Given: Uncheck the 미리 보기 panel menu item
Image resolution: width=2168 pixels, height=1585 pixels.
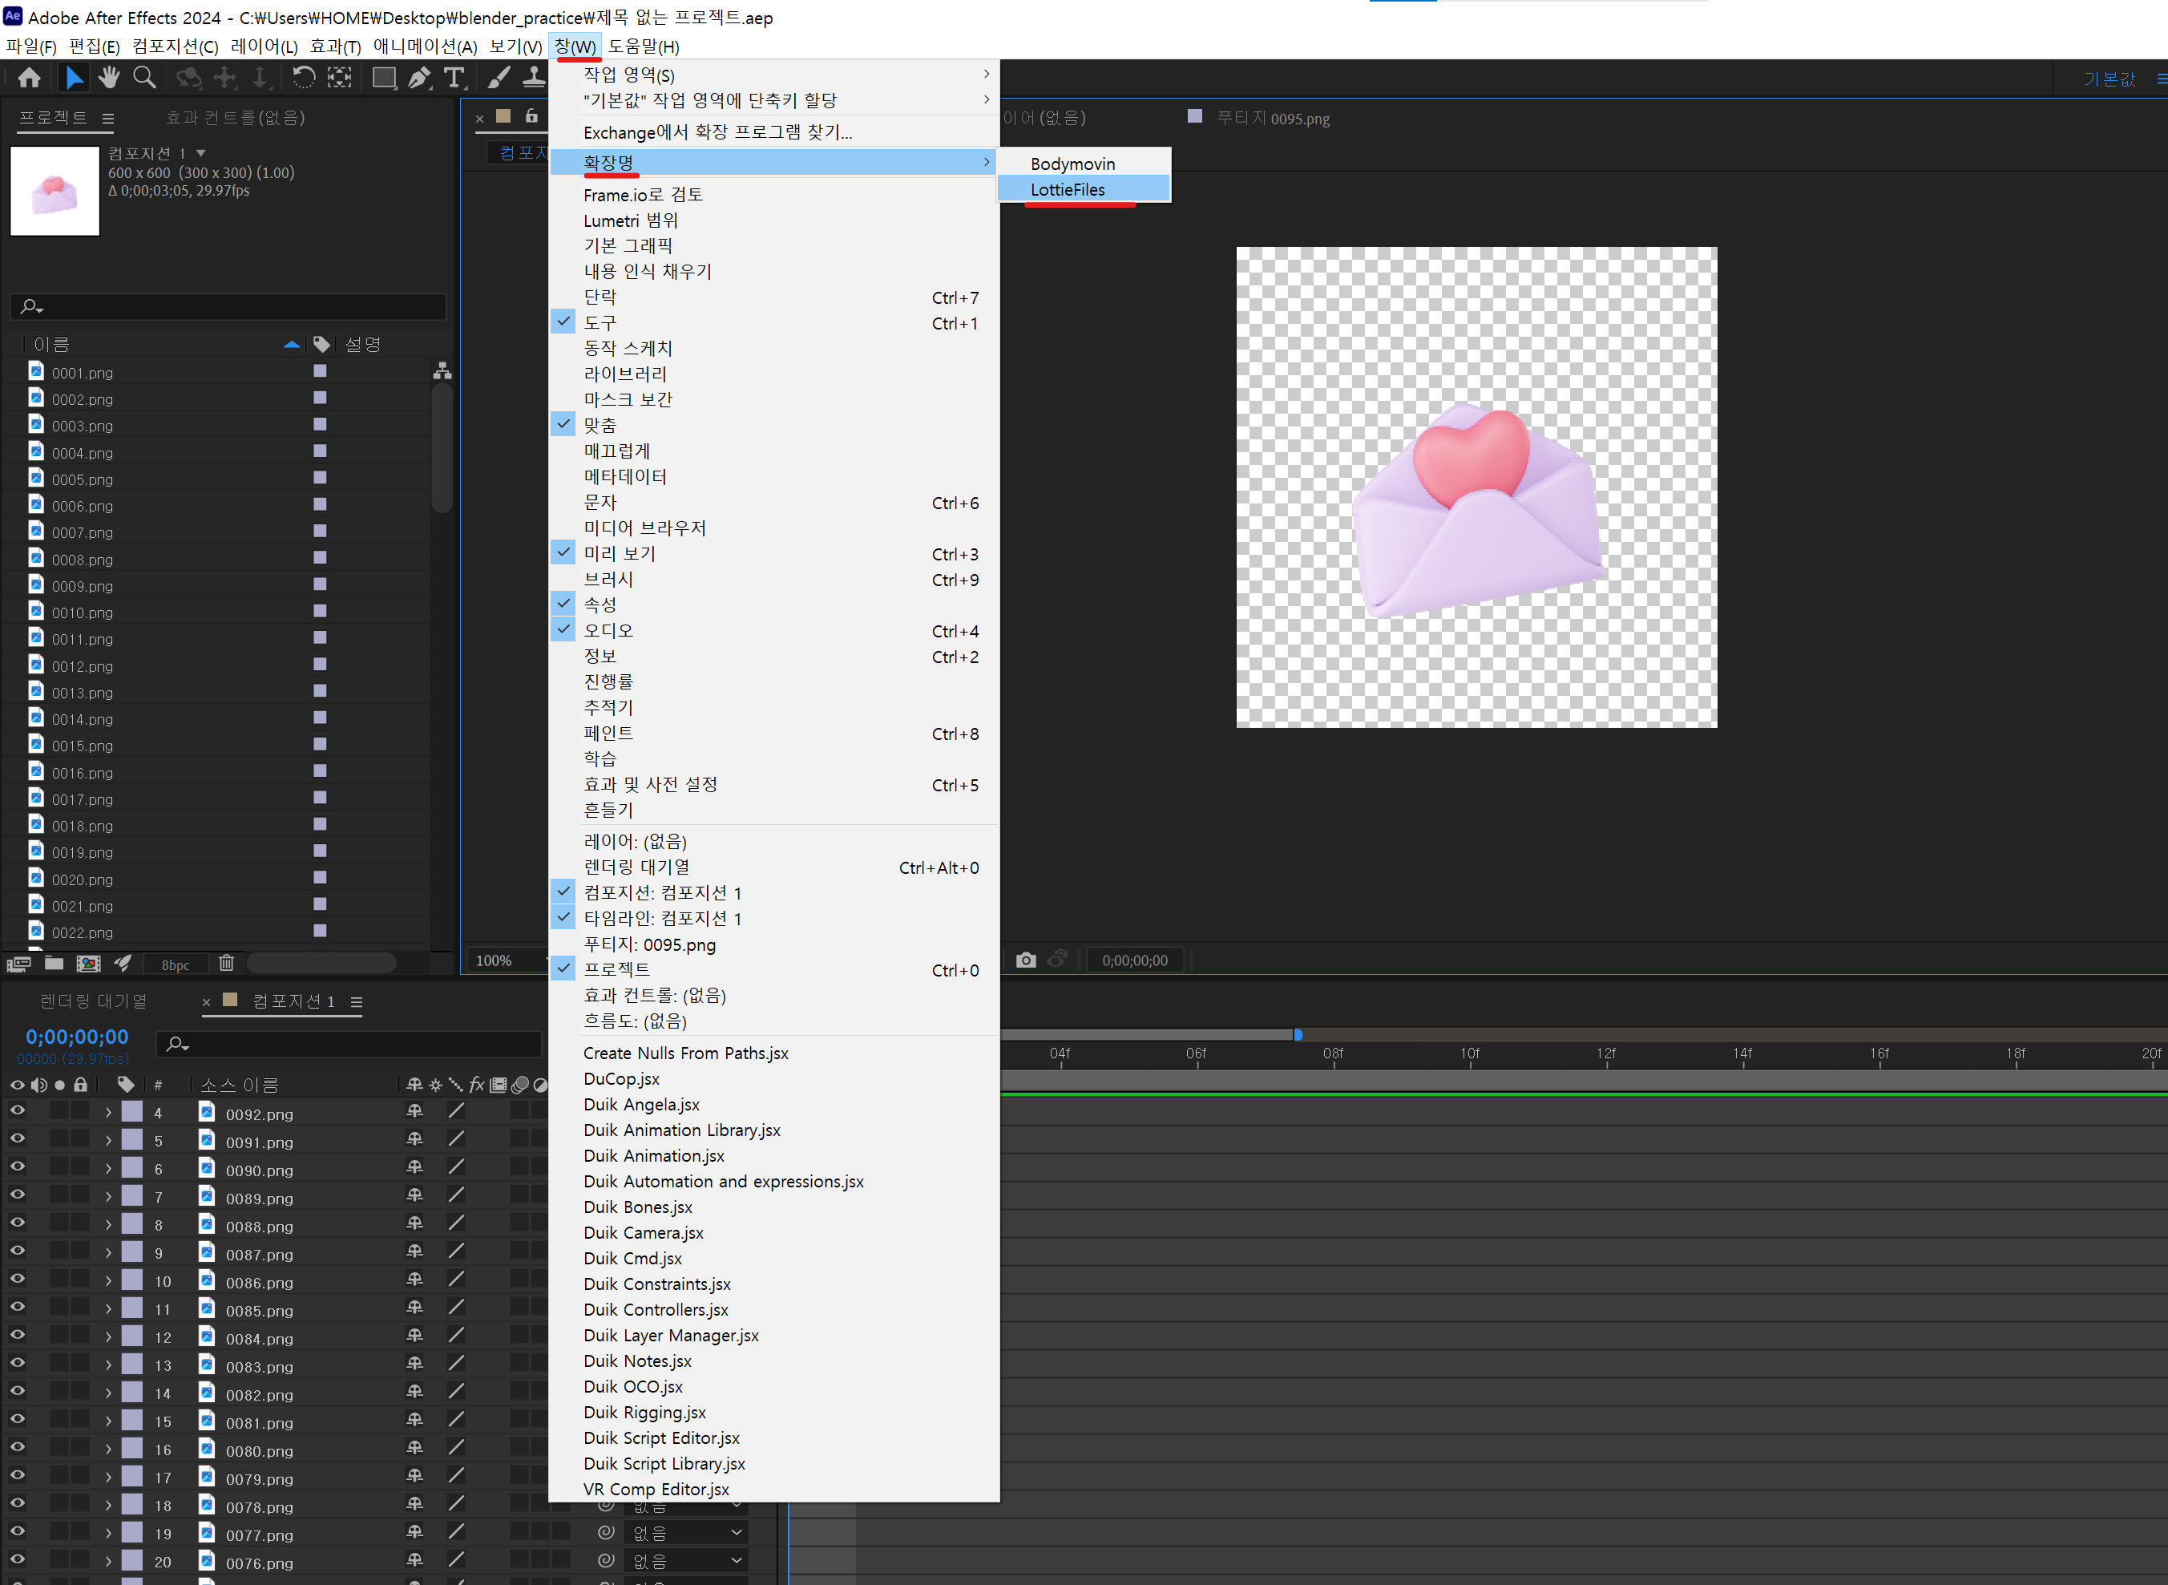Looking at the screenshot, I should 620,554.
